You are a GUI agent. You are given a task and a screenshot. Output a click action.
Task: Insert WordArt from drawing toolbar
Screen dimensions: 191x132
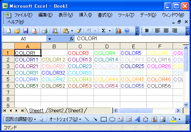pyautogui.click(x=137, y=119)
